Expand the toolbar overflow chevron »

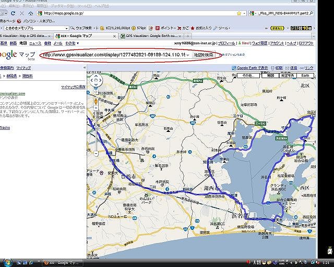click(x=266, y=28)
